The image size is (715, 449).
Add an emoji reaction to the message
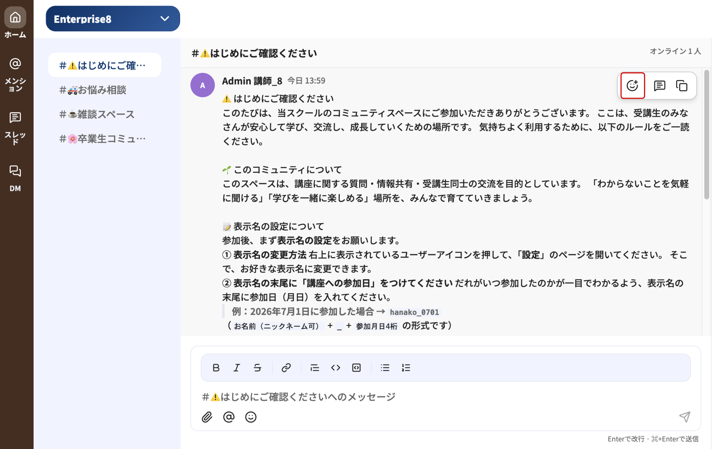coord(632,85)
